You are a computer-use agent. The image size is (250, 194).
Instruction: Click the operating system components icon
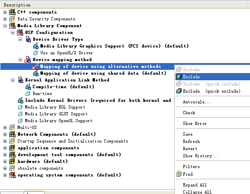pos(12,175)
